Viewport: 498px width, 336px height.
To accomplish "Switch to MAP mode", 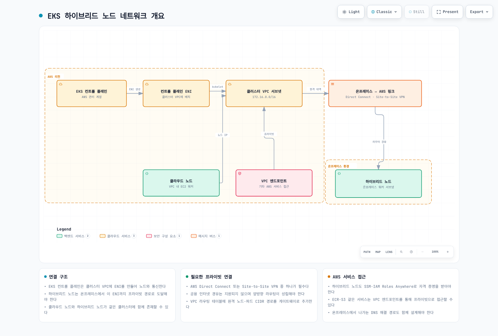I will 378,252.
